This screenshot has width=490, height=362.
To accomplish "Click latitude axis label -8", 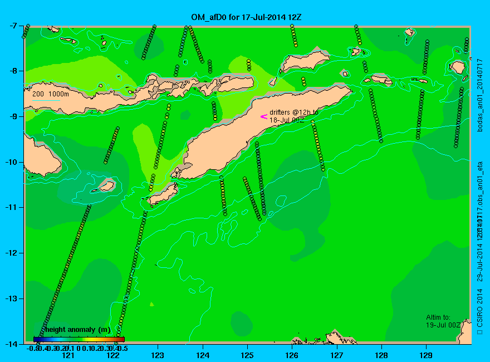I will coord(12,71).
